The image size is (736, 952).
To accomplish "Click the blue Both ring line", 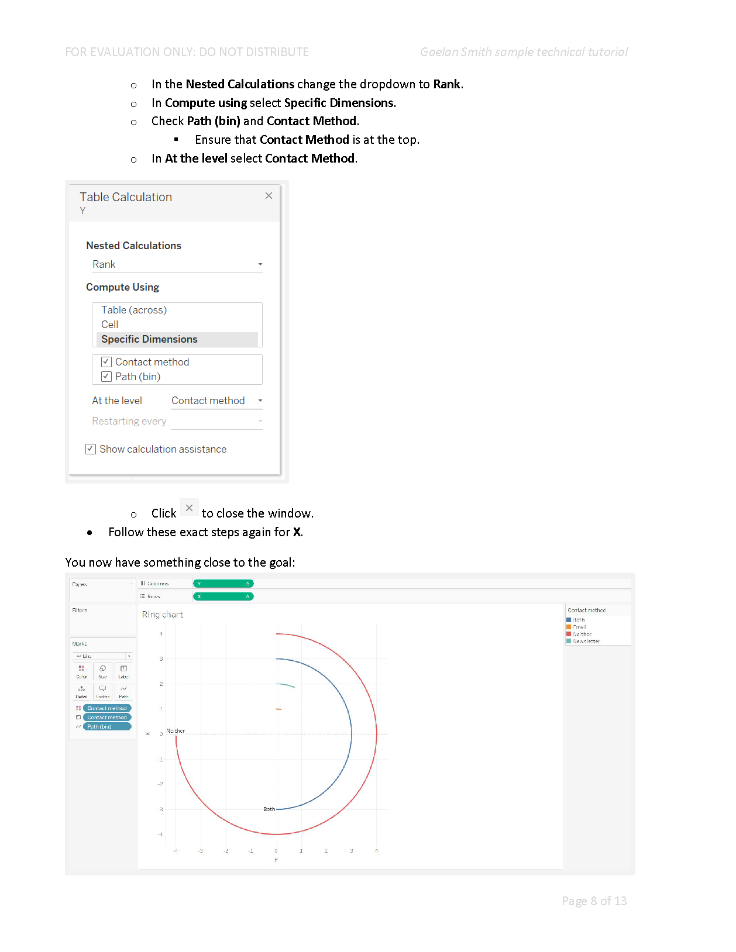I will point(351,734).
